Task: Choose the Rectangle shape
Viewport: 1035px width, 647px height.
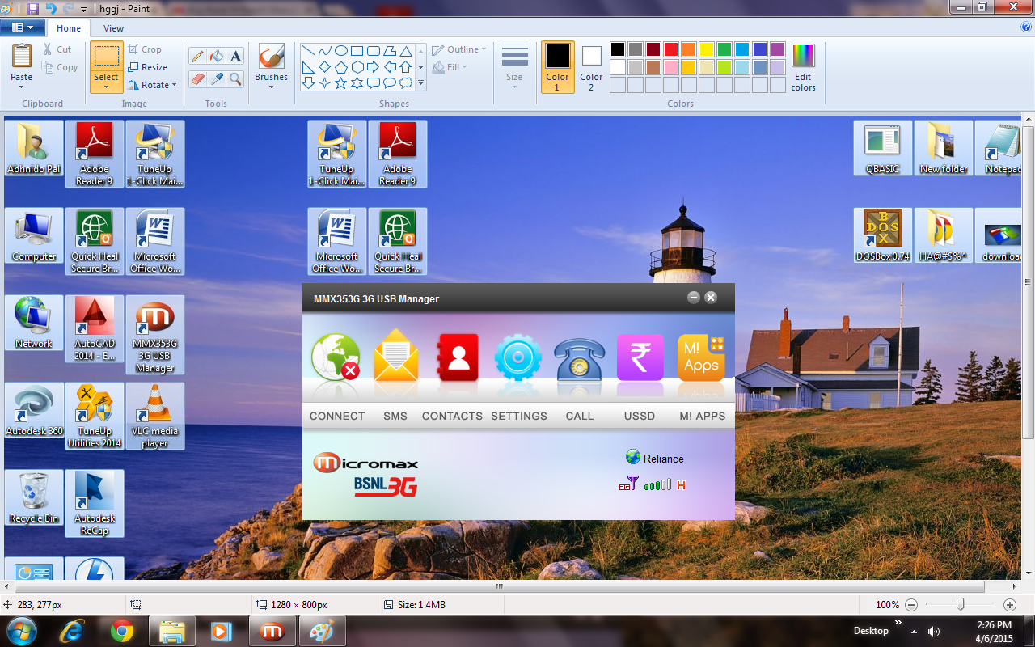Action: click(x=357, y=51)
